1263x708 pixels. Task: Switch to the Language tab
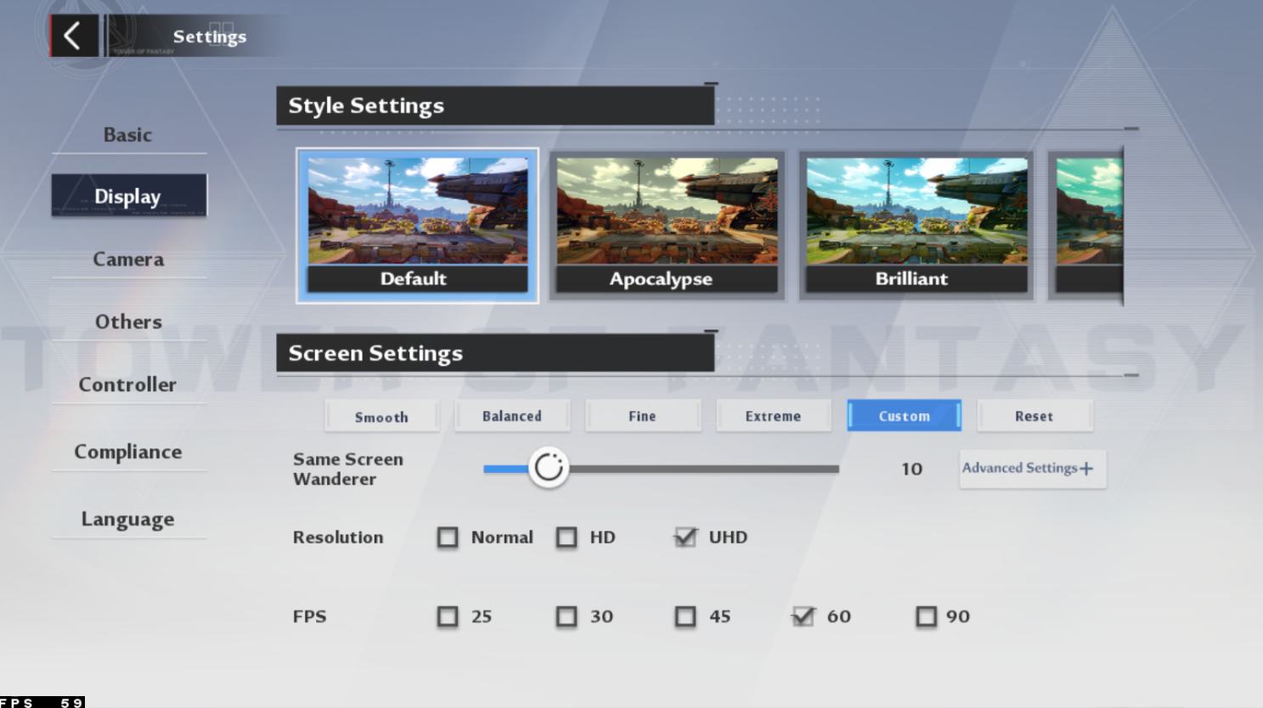(128, 519)
